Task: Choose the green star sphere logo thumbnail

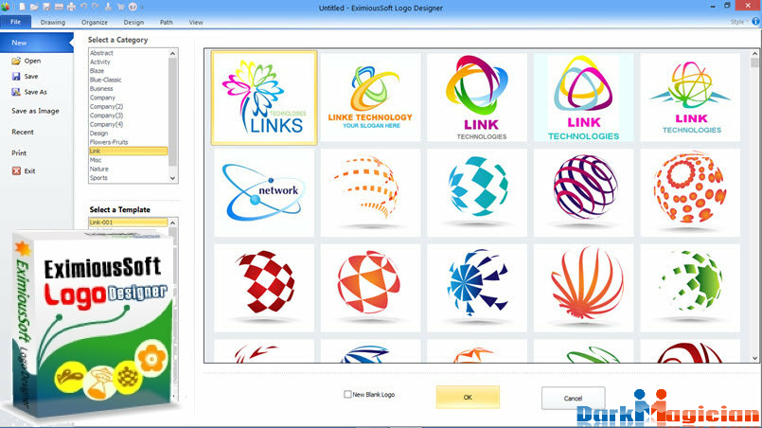Action: (690, 288)
